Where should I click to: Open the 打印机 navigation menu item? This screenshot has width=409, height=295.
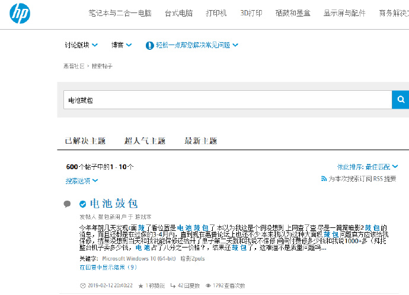pyautogui.click(x=216, y=13)
